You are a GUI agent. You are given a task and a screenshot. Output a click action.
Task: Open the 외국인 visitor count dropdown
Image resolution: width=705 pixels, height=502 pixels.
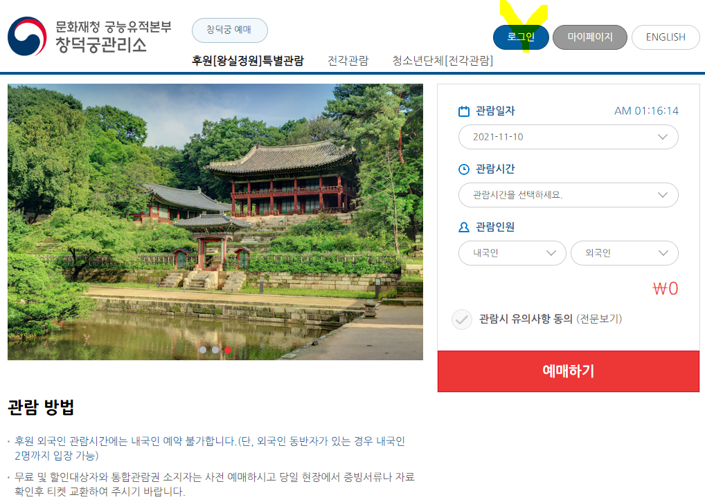point(625,253)
